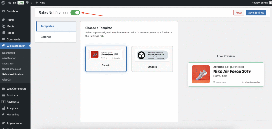This screenshot has height=129, width=272.
Task: Select Sales Notification submenu item
Action: [13, 74]
